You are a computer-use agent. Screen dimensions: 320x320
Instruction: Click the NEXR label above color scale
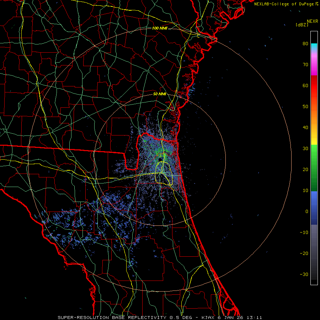tap(312, 21)
